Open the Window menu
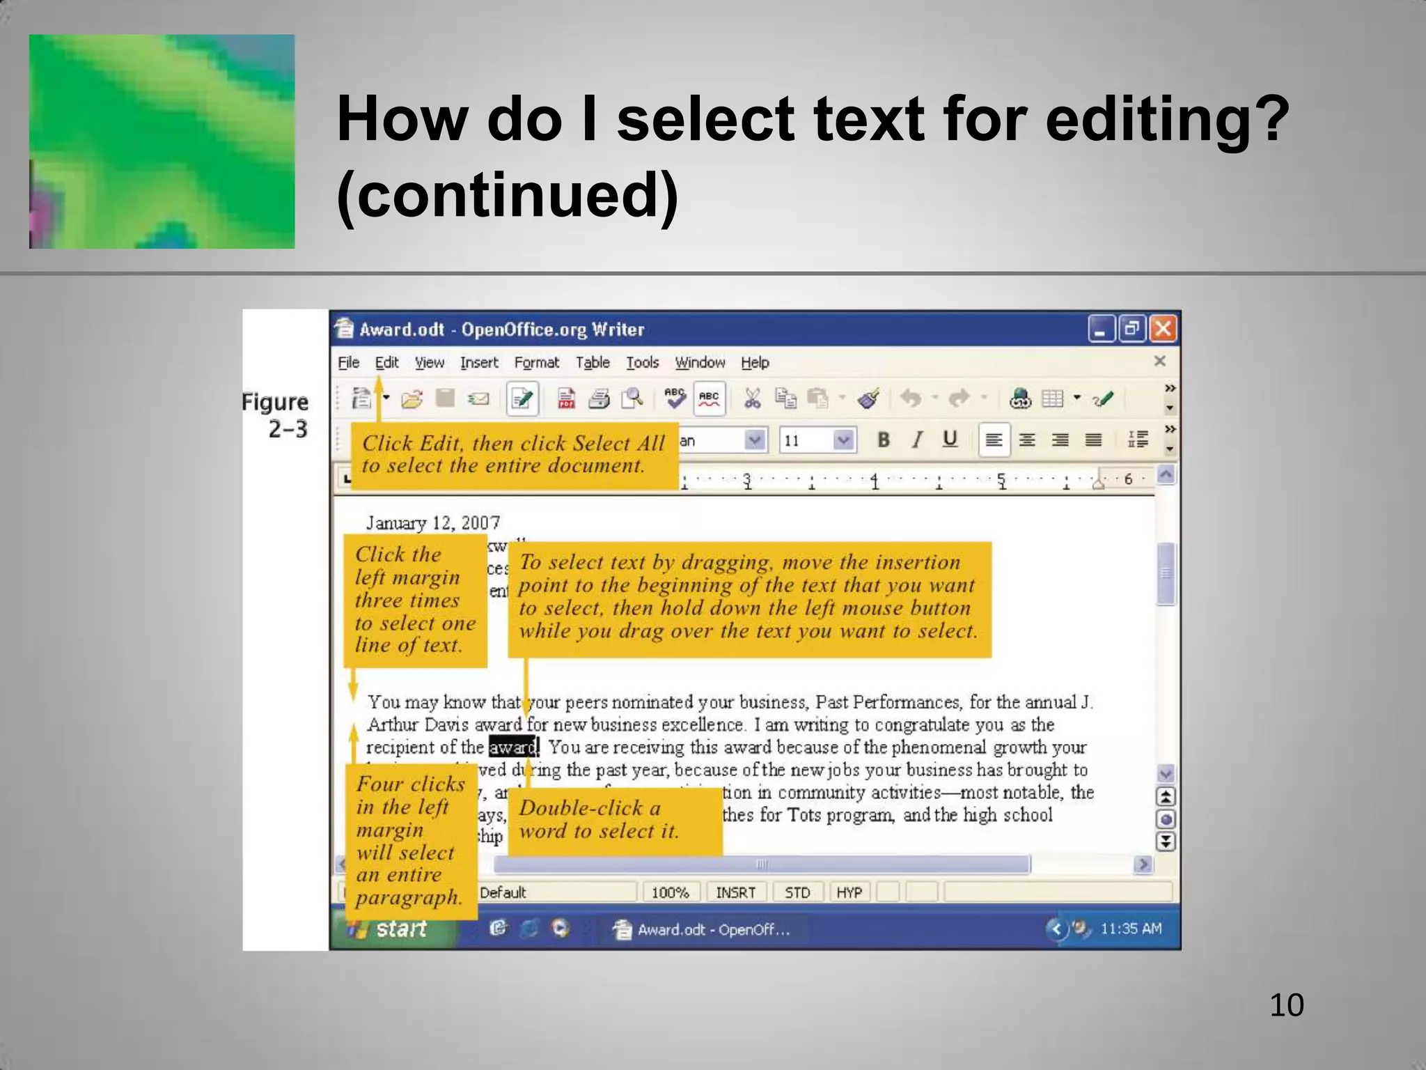 700,362
